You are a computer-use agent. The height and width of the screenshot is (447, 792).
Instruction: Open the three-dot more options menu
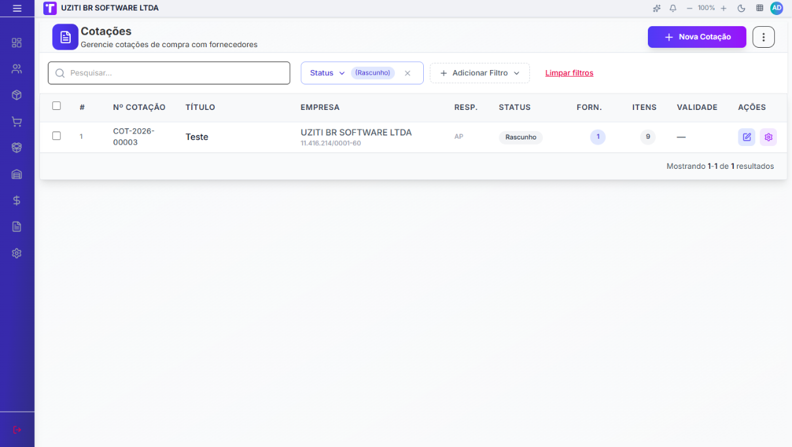[x=764, y=37]
